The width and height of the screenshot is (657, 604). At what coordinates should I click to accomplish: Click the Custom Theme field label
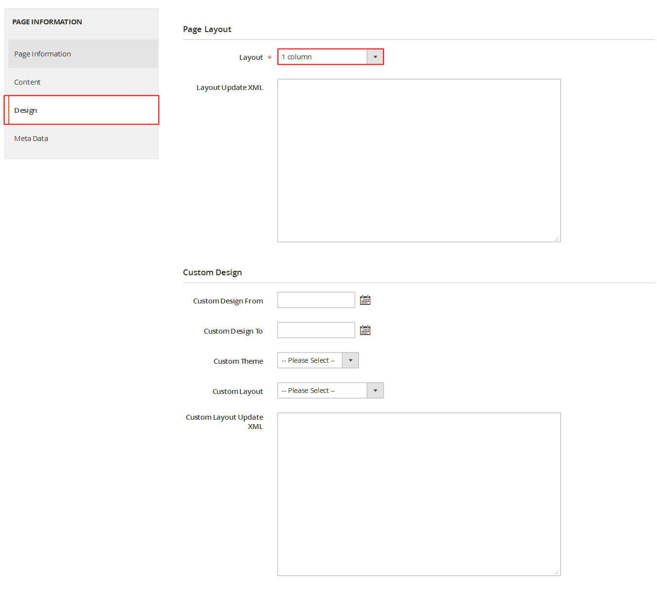[238, 361]
